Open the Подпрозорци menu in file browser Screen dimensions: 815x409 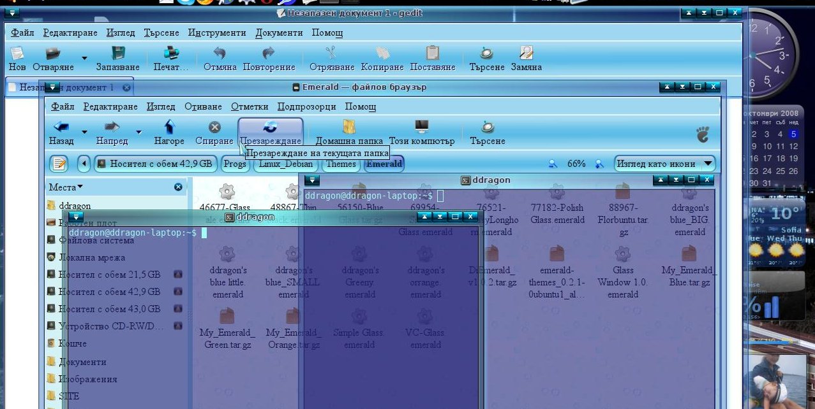(x=306, y=106)
